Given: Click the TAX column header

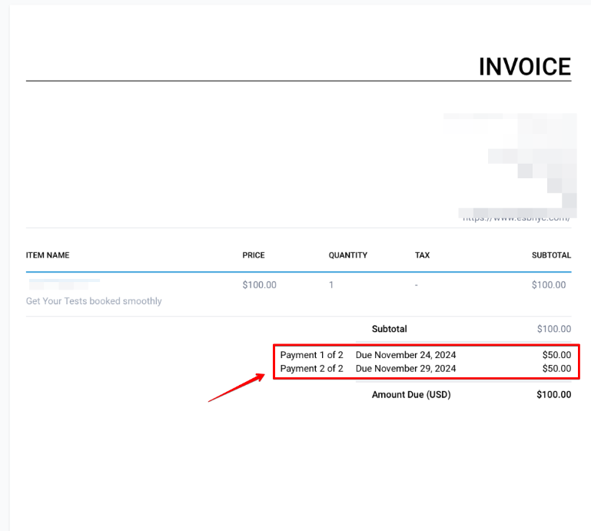Looking at the screenshot, I should click(422, 255).
